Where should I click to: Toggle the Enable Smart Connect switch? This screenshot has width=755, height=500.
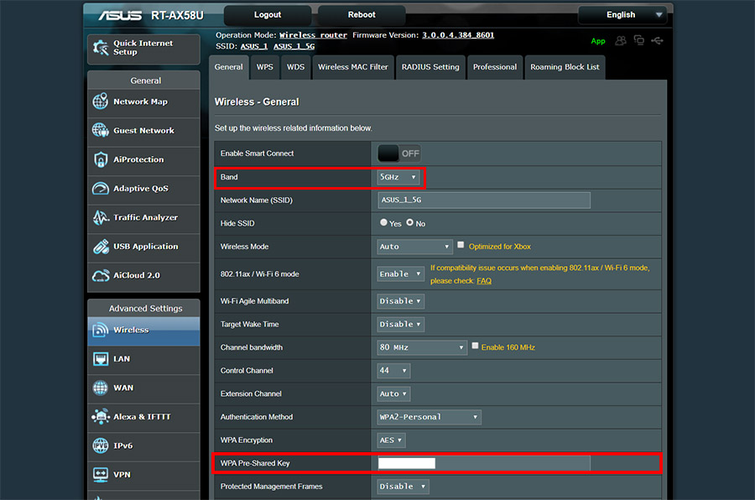pyautogui.click(x=399, y=154)
